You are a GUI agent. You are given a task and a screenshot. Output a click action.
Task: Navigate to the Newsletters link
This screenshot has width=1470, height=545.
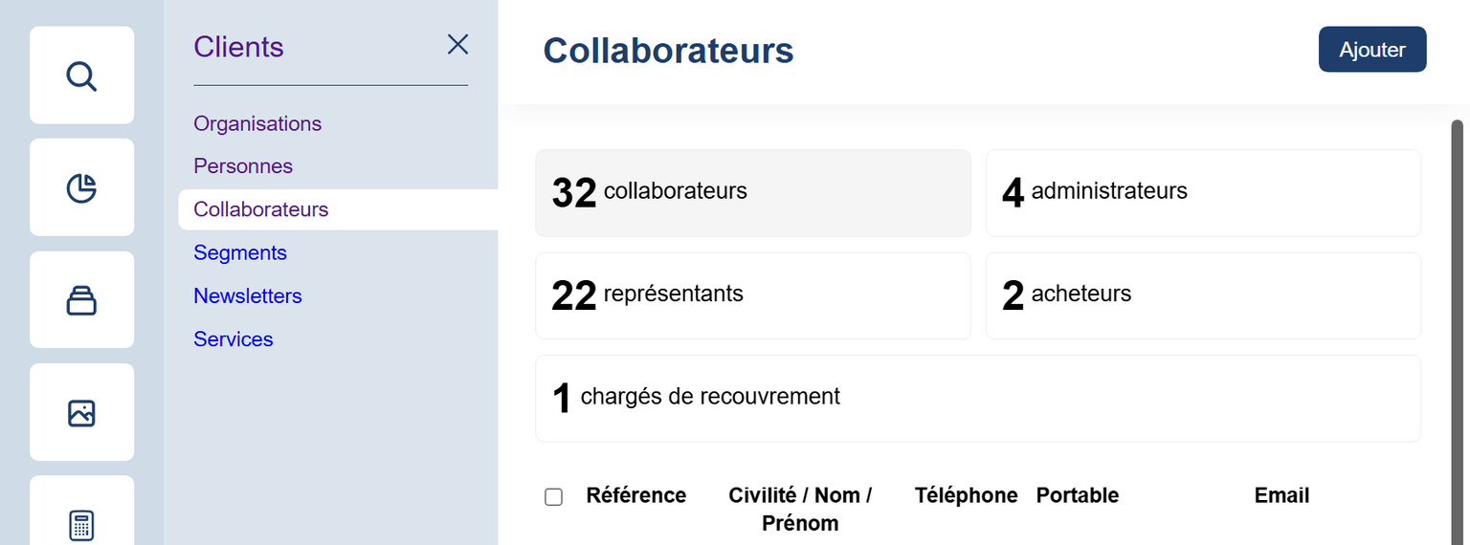coord(248,296)
